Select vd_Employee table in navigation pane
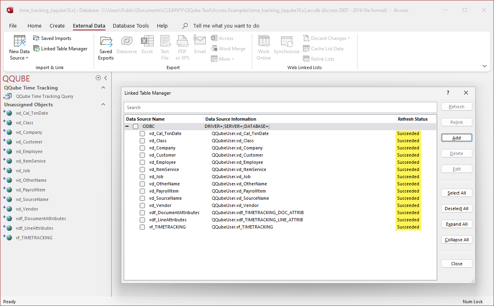This screenshot has width=494, height=306. [x=29, y=151]
